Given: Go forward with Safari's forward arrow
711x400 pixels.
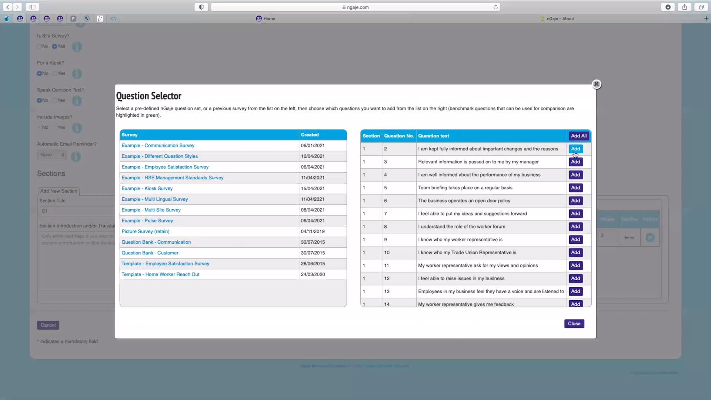Looking at the screenshot, I should tap(17, 7).
